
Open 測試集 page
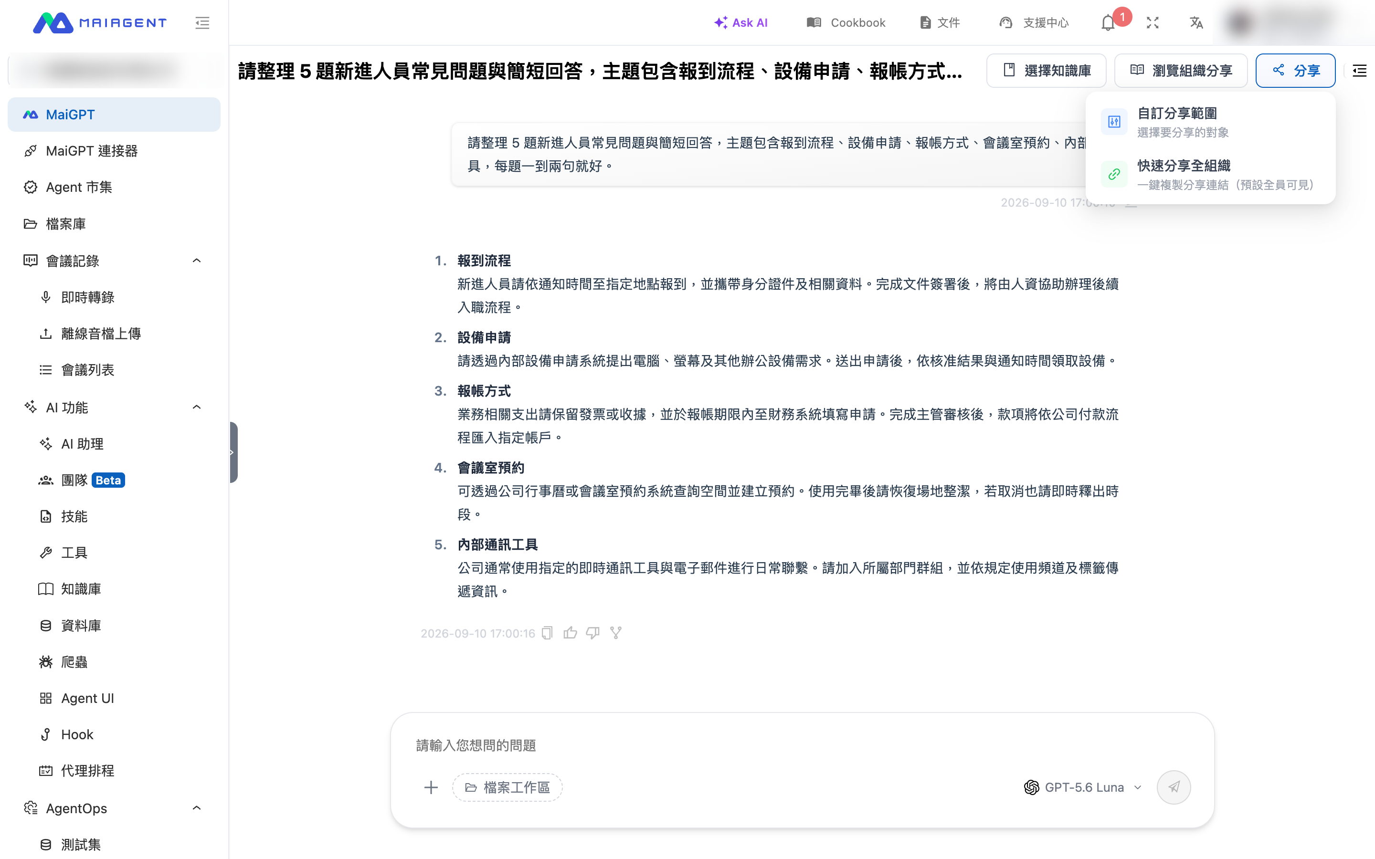[x=114, y=845]
